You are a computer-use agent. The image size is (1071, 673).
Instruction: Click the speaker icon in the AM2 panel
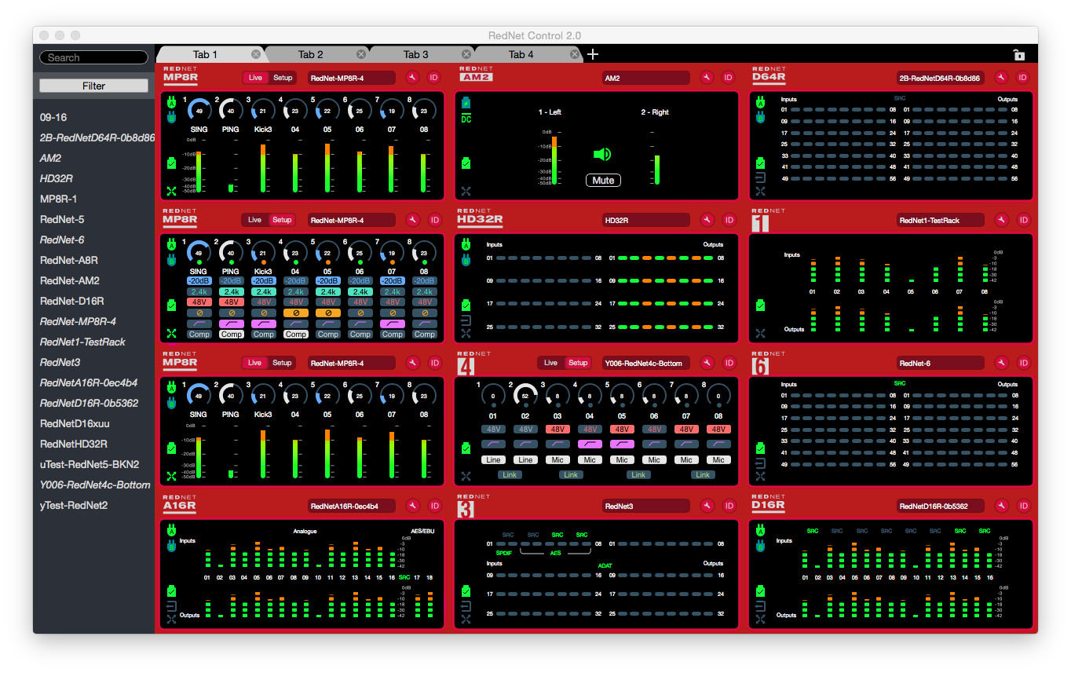pos(602,154)
